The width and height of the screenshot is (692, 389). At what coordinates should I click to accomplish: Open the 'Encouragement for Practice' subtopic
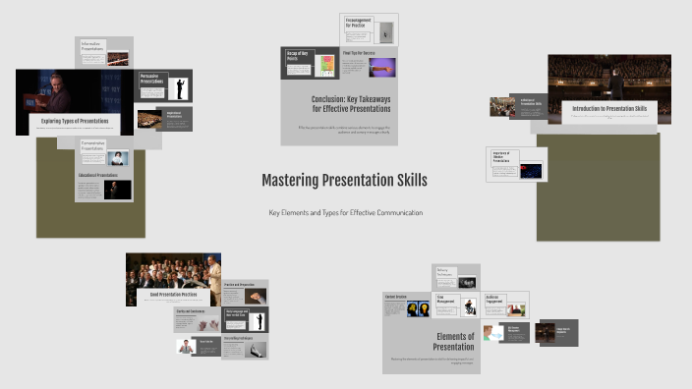[x=369, y=29]
